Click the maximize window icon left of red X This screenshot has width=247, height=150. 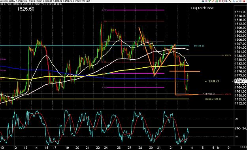(240, 1)
